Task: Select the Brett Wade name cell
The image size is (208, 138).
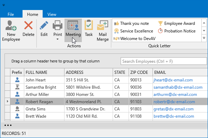Action: coord(44,116)
